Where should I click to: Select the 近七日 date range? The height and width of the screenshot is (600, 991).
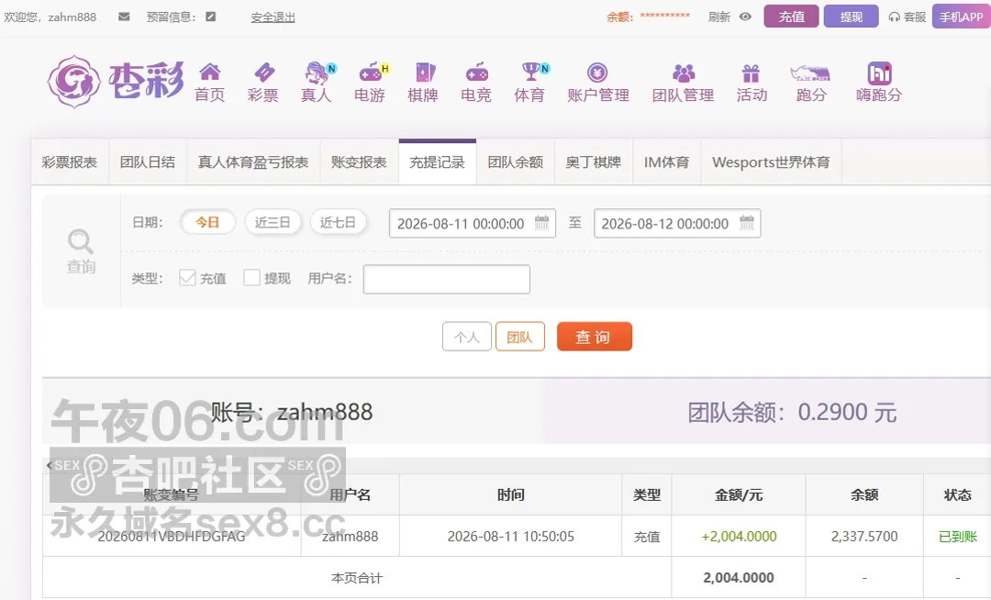338,222
